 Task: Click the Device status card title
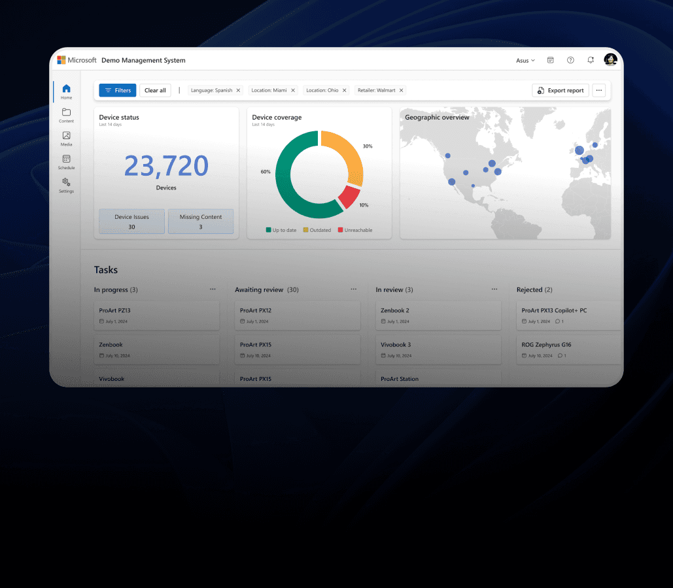point(119,117)
